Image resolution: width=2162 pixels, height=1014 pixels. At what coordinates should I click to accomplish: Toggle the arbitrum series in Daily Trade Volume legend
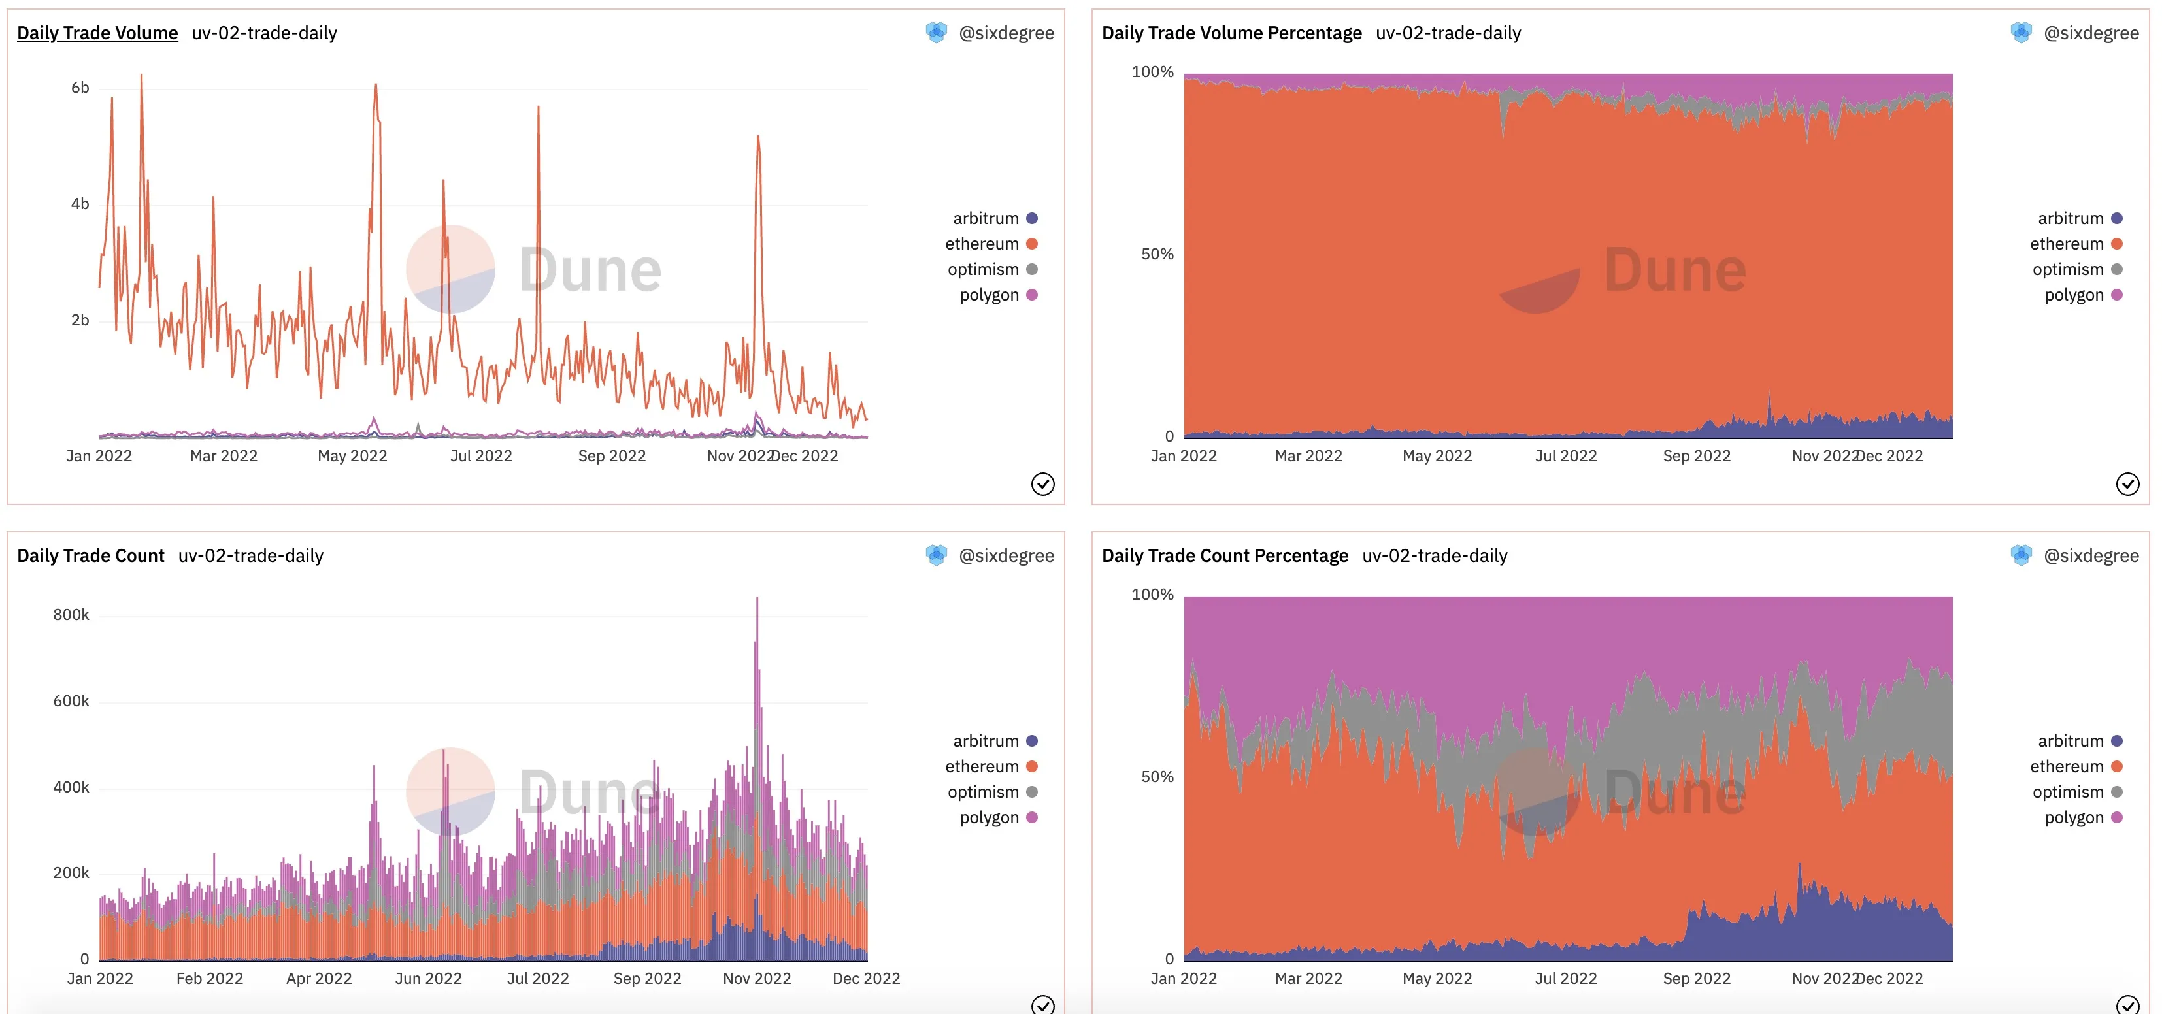(x=995, y=218)
